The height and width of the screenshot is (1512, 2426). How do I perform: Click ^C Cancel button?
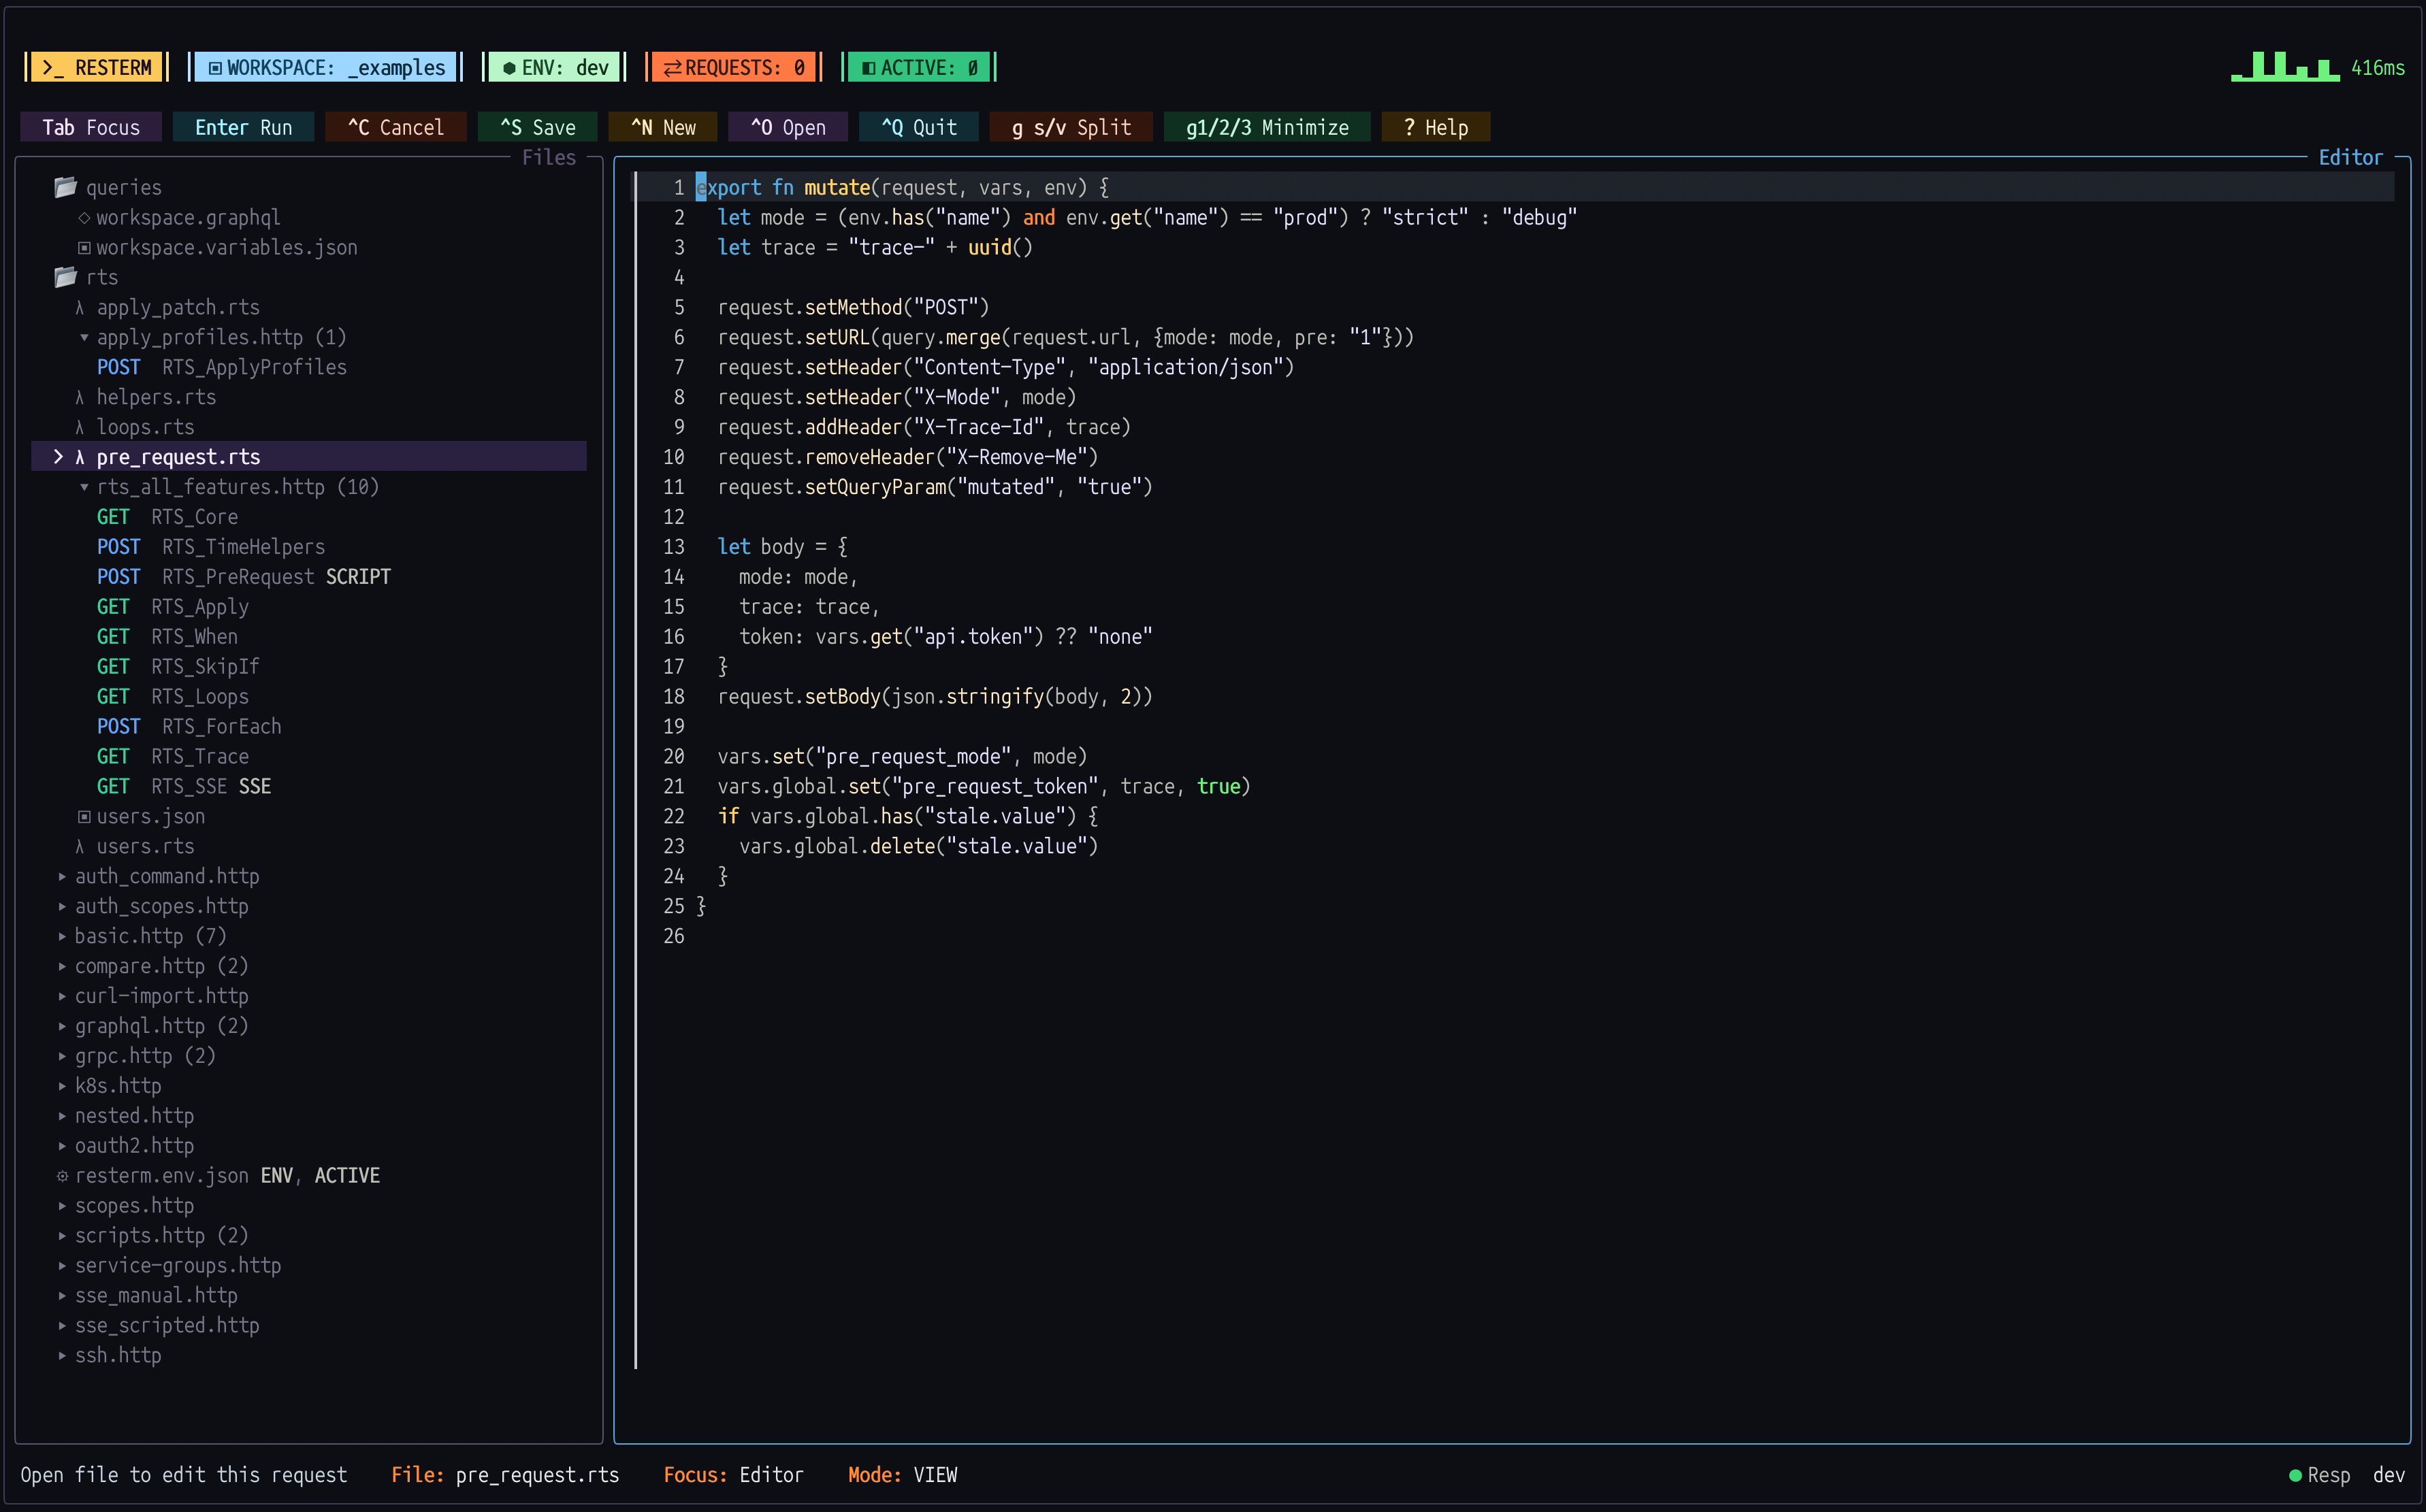[395, 127]
